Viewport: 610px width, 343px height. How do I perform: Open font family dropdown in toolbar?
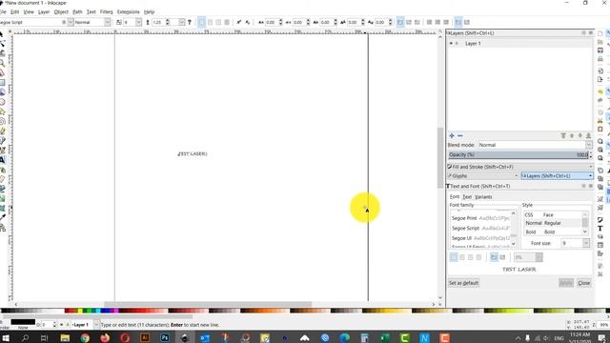pos(71,22)
